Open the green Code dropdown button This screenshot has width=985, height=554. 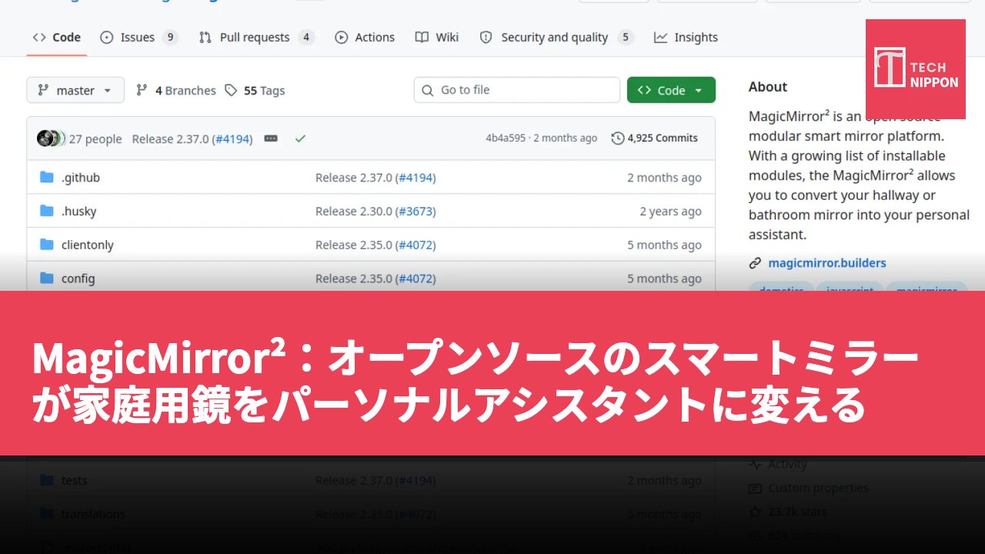pyautogui.click(x=671, y=90)
